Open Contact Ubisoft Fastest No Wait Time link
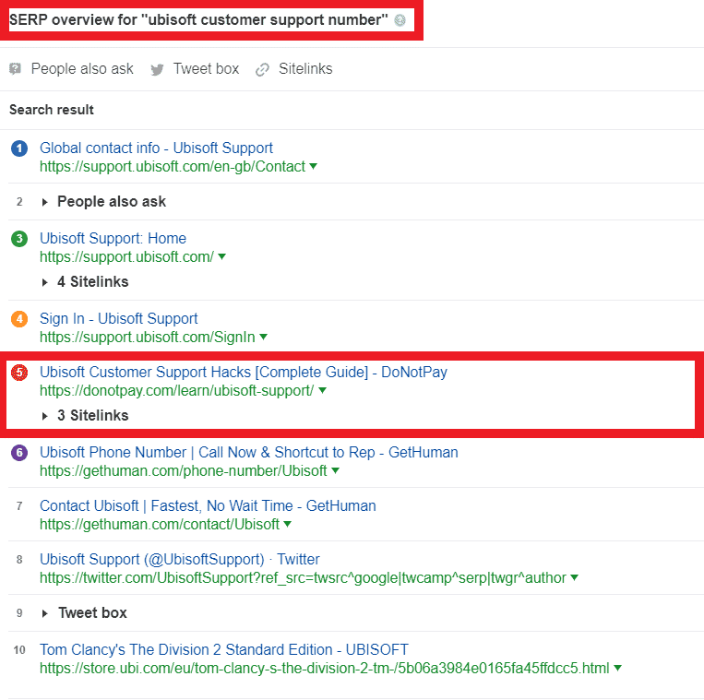The width and height of the screenshot is (704, 700). [x=208, y=505]
